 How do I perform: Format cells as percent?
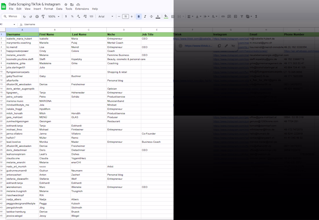click(x=72, y=16)
